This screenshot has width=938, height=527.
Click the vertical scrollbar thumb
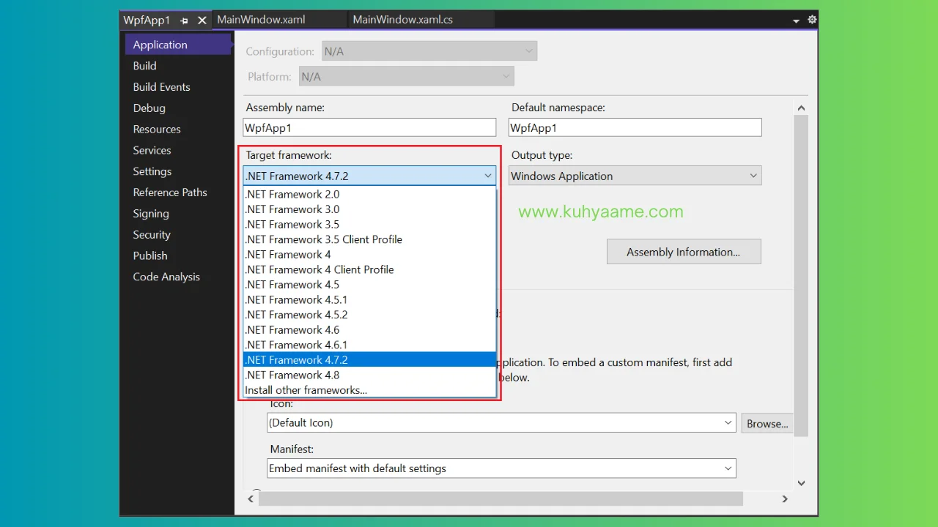(x=801, y=276)
